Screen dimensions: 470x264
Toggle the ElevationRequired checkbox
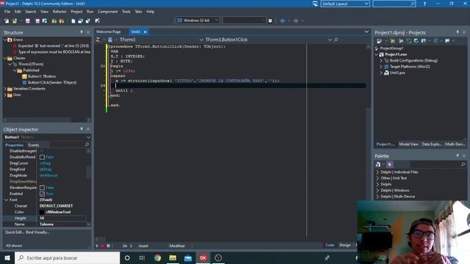click(x=42, y=188)
